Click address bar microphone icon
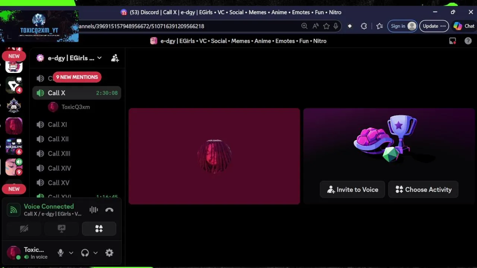The height and width of the screenshot is (268, 477). pos(336,26)
